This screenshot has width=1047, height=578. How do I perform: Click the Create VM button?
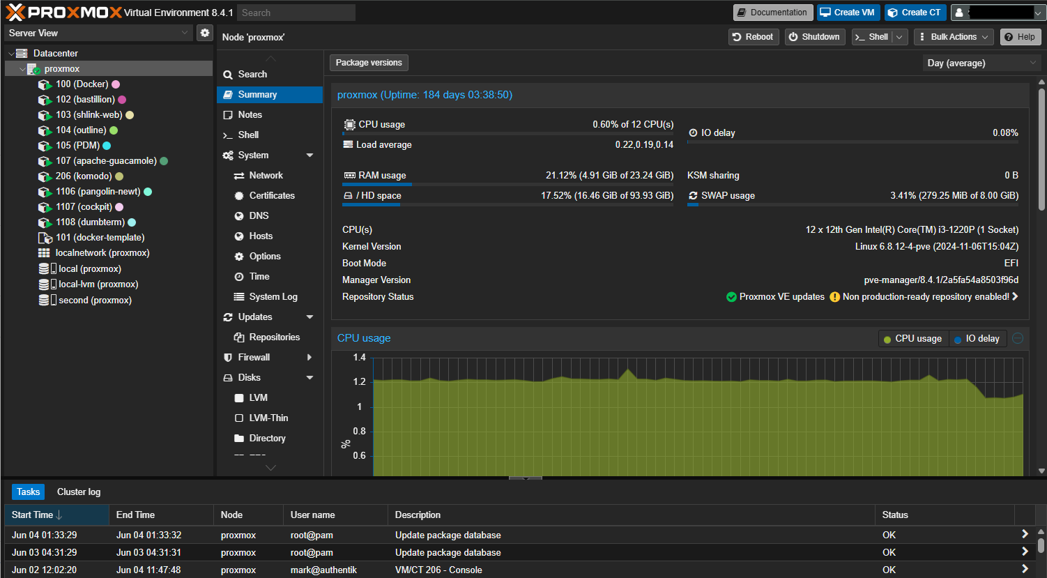coord(848,12)
